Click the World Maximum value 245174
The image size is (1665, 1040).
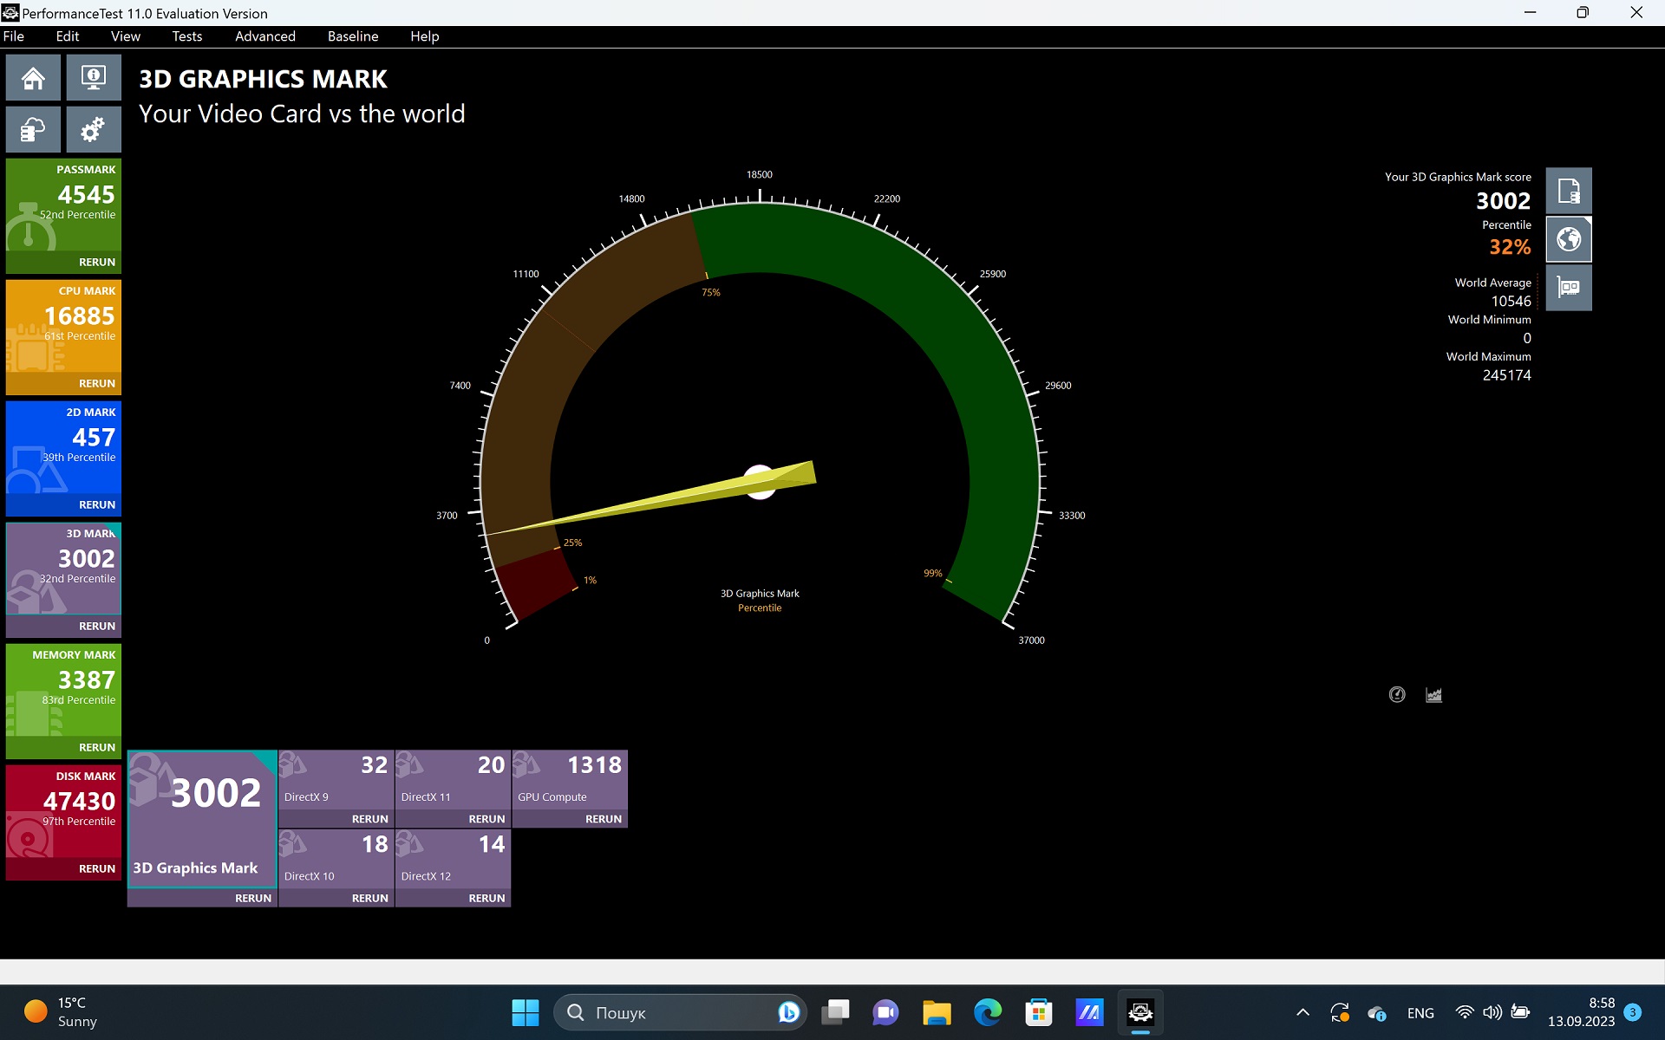[x=1506, y=375]
